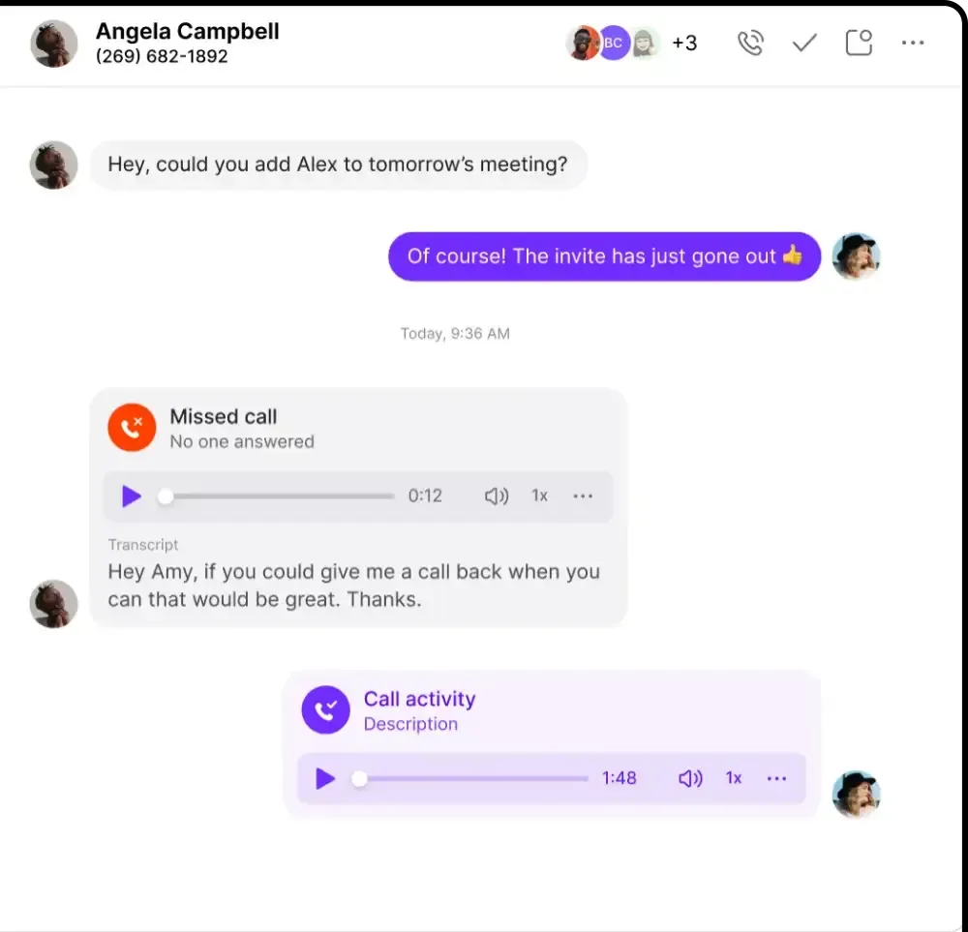
Task: Click the Angela Campbell contact name
Action: 187,31
